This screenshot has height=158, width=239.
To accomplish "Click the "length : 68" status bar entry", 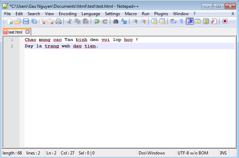I will click(x=12, y=153).
